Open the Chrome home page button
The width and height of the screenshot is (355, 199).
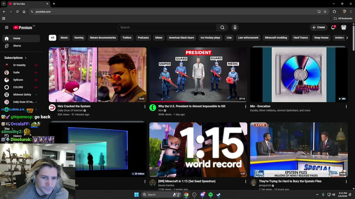pyautogui.click(x=24, y=12)
